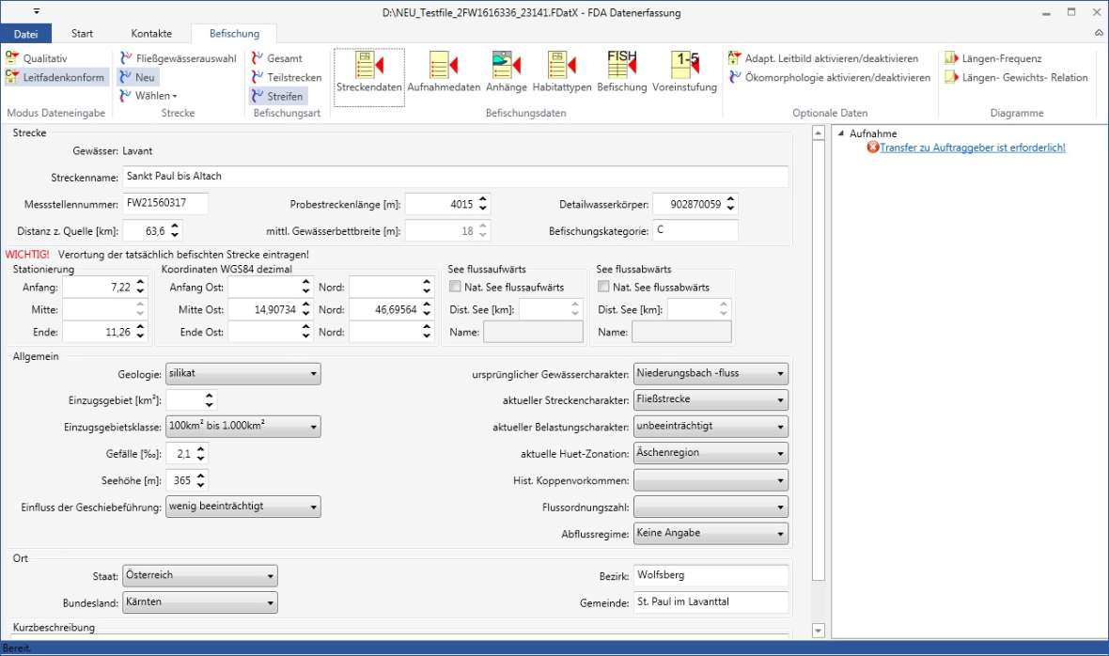Choose the Gesamt fishing type
1109x656 pixels.
click(x=276, y=58)
